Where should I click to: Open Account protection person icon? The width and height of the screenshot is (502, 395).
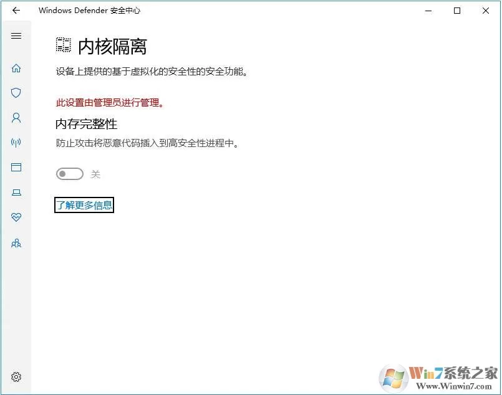(x=16, y=118)
